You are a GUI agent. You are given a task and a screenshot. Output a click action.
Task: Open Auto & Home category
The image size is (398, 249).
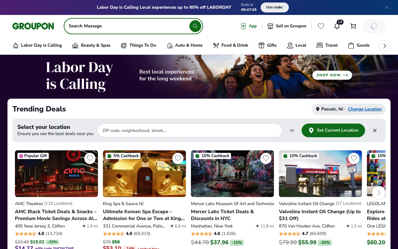point(184,45)
